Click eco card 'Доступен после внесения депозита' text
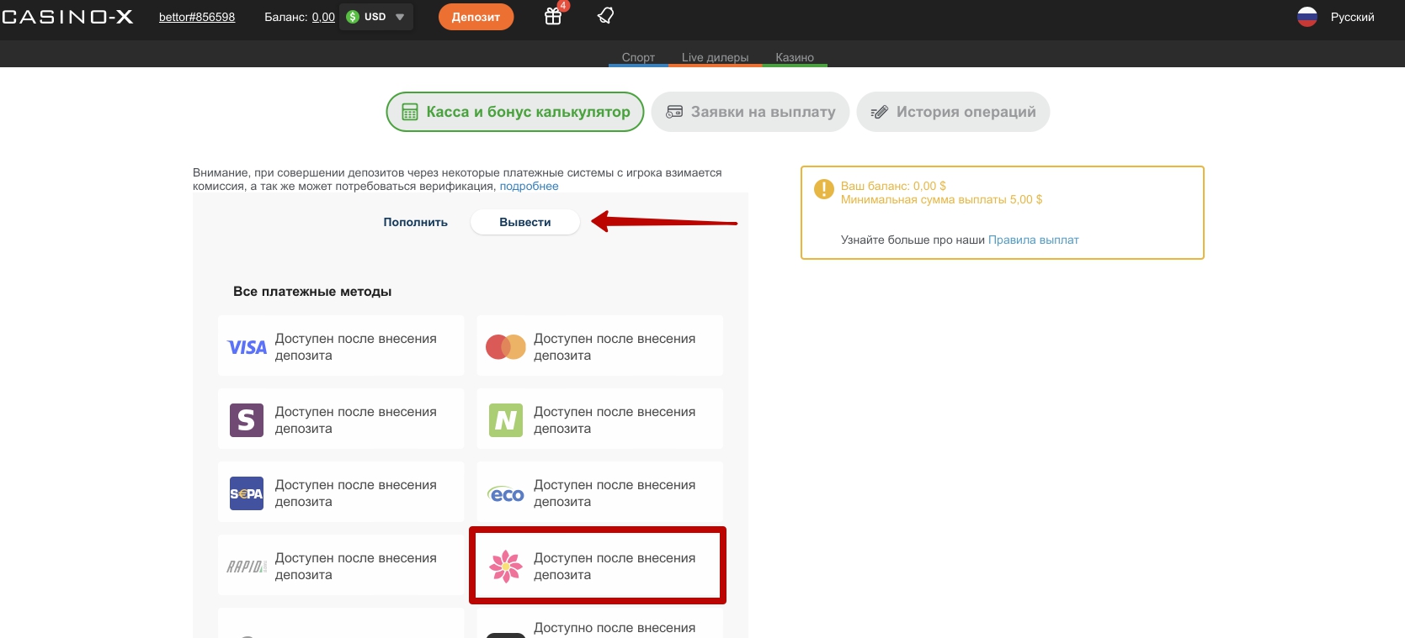 [615, 493]
